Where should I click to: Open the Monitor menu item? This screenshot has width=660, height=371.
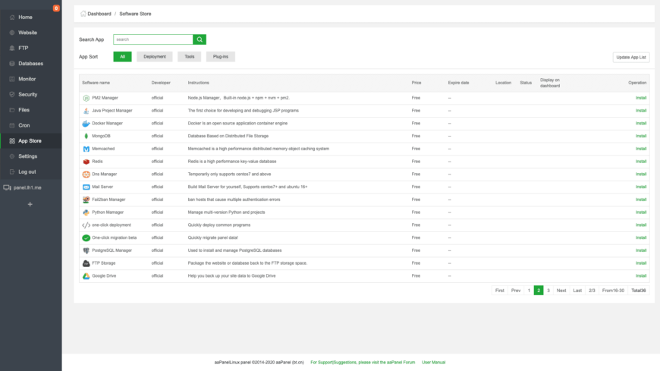(31, 79)
